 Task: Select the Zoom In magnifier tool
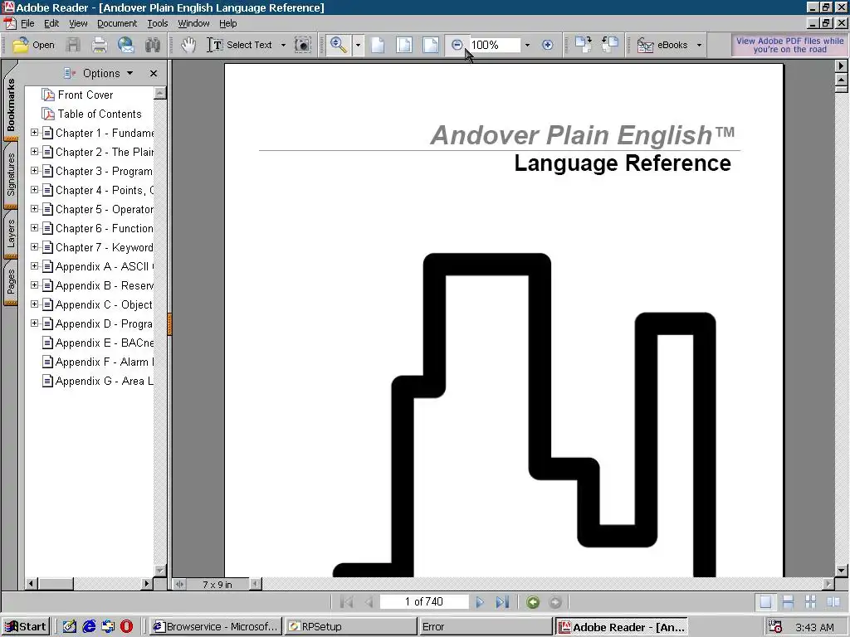[x=339, y=45]
